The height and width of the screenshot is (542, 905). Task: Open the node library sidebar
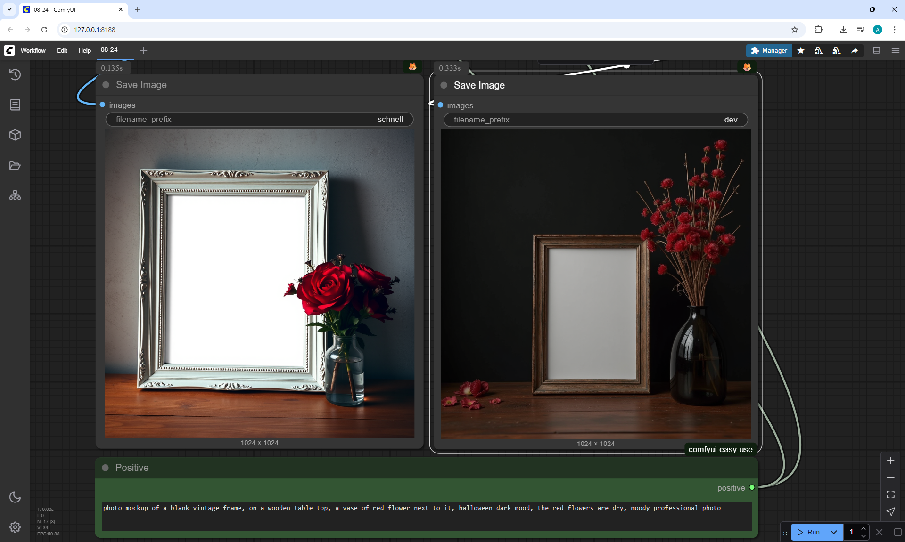coord(15,105)
